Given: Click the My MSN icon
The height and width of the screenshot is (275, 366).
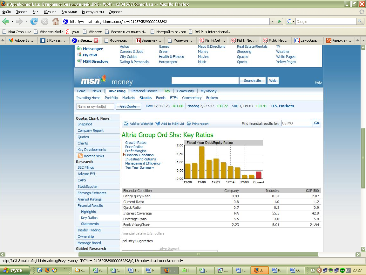Looking at the screenshot, I should (79, 55).
